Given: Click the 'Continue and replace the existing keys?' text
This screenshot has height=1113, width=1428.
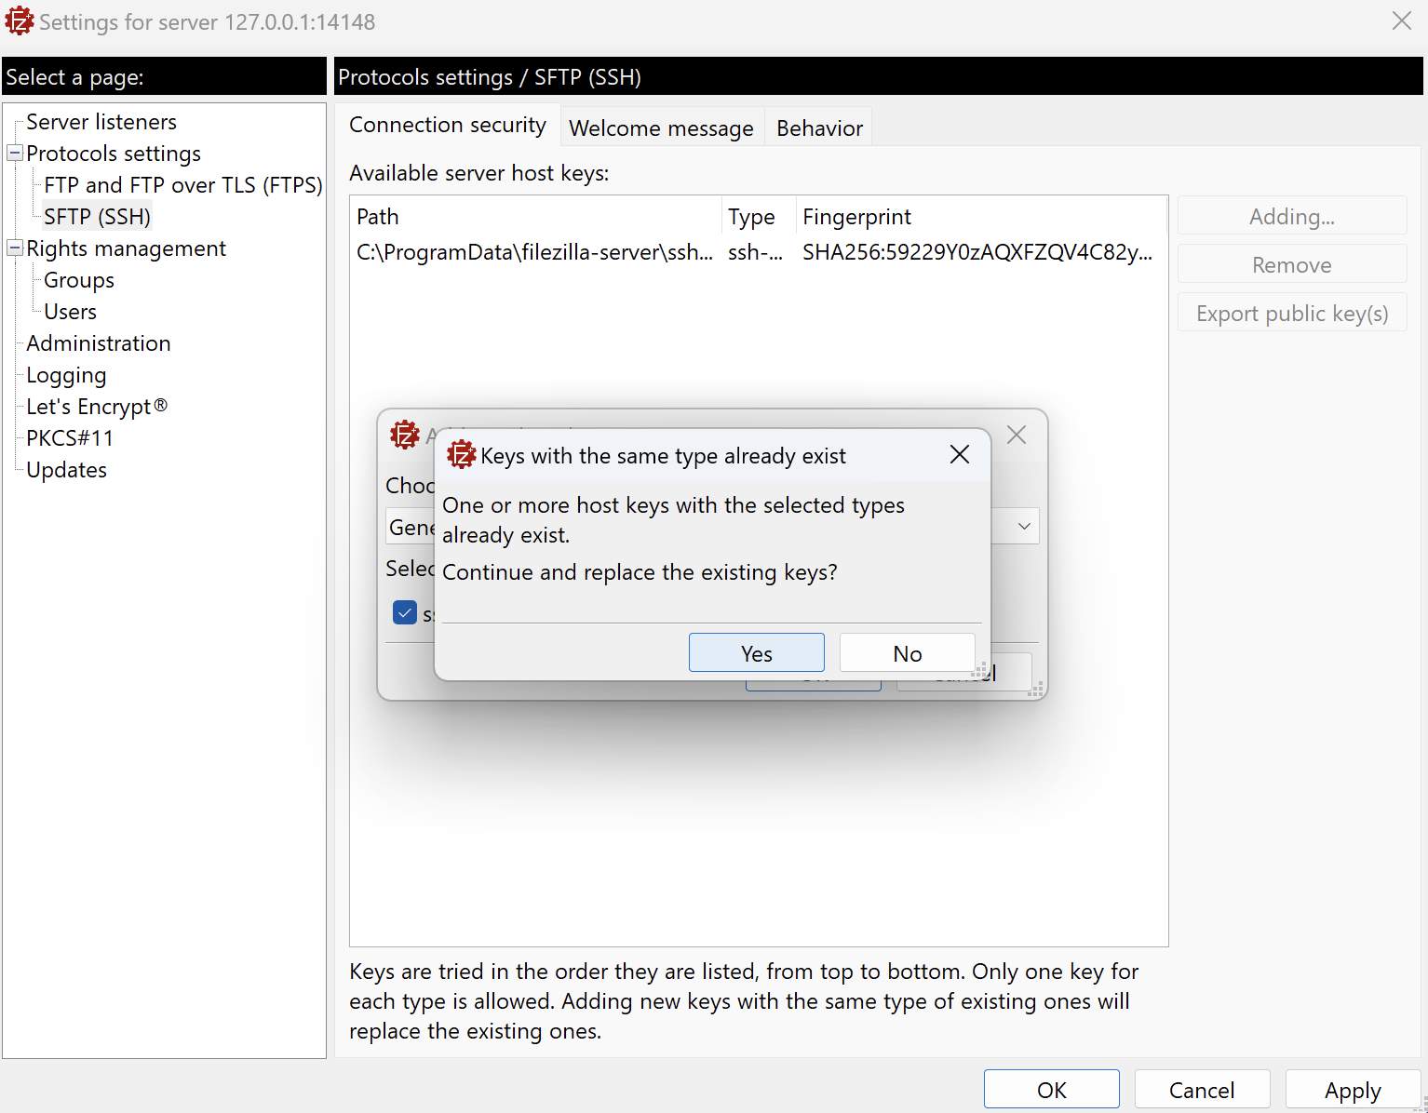Looking at the screenshot, I should tap(640, 572).
